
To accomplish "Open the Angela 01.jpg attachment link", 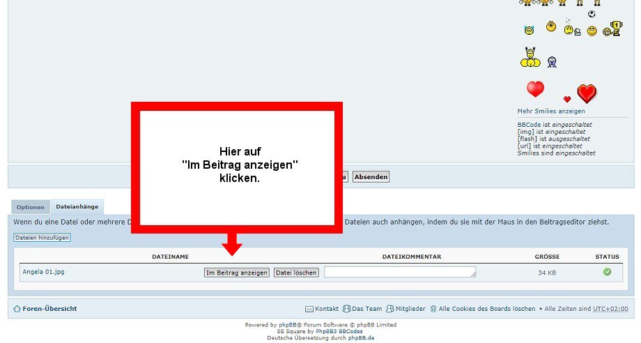I will [x=43, y=272].
